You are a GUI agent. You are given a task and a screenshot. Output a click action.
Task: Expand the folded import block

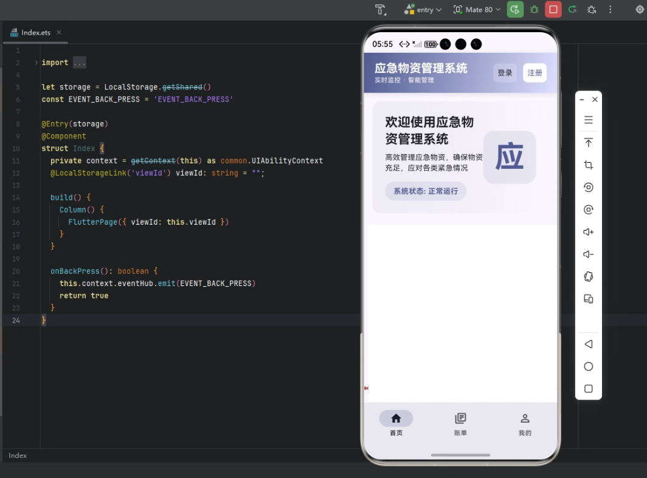(36, 63)
